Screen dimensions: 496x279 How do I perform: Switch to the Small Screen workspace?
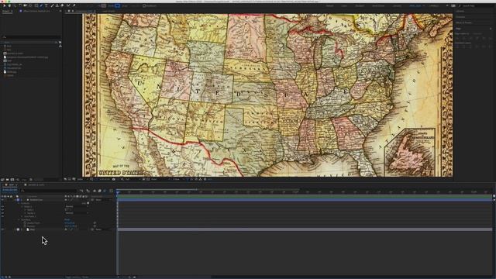378,5
